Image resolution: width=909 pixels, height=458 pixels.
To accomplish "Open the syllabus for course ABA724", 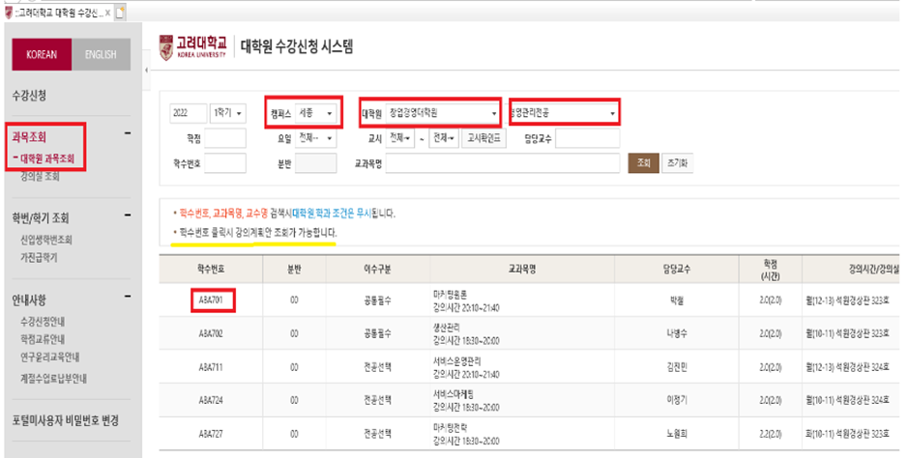I will [x=211, y=400].
